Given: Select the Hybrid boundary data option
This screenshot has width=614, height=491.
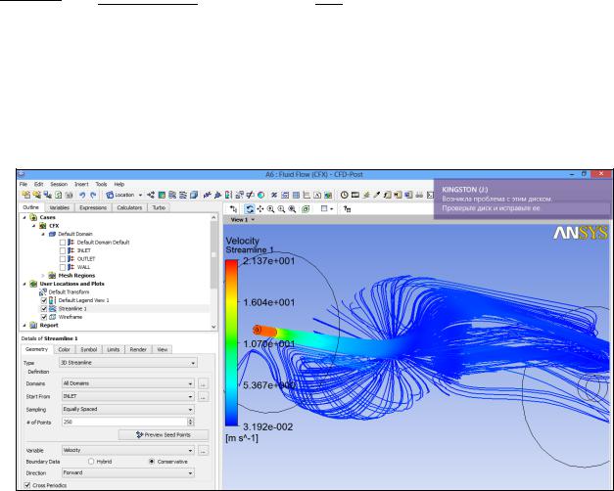Looking at the screenshot, I should coord(91,462).
